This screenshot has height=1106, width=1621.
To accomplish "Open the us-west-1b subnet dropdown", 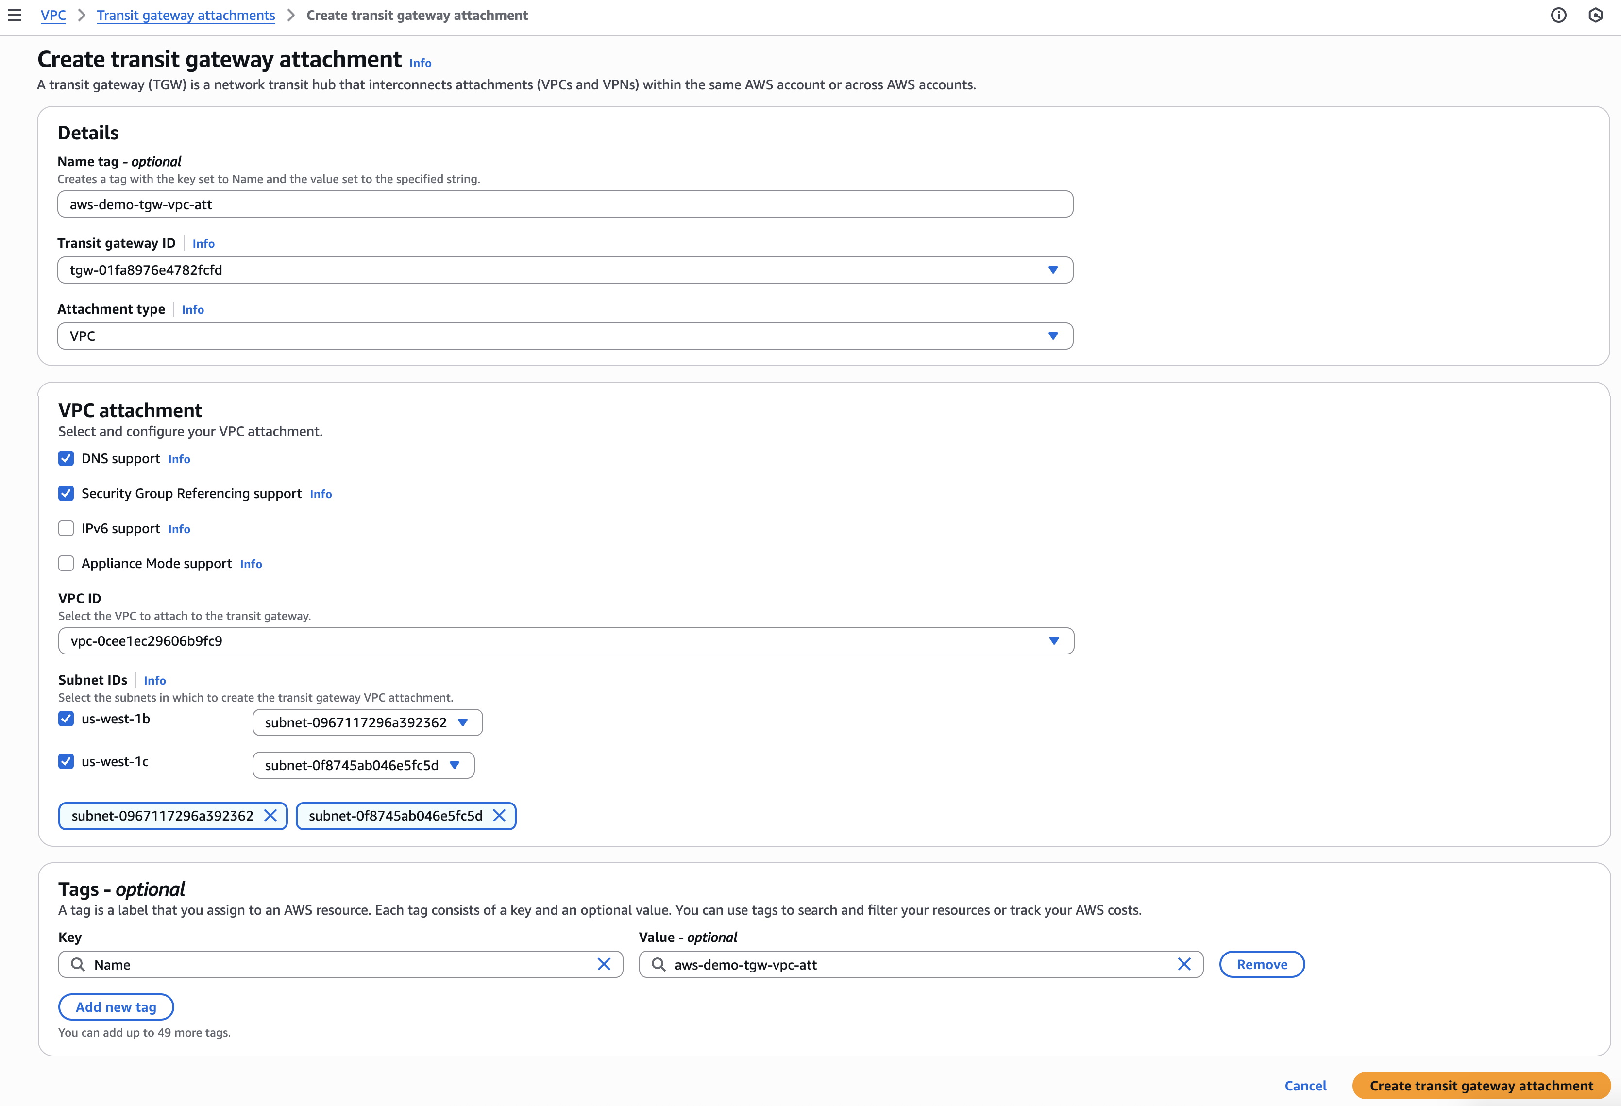I will click(368, 722).
